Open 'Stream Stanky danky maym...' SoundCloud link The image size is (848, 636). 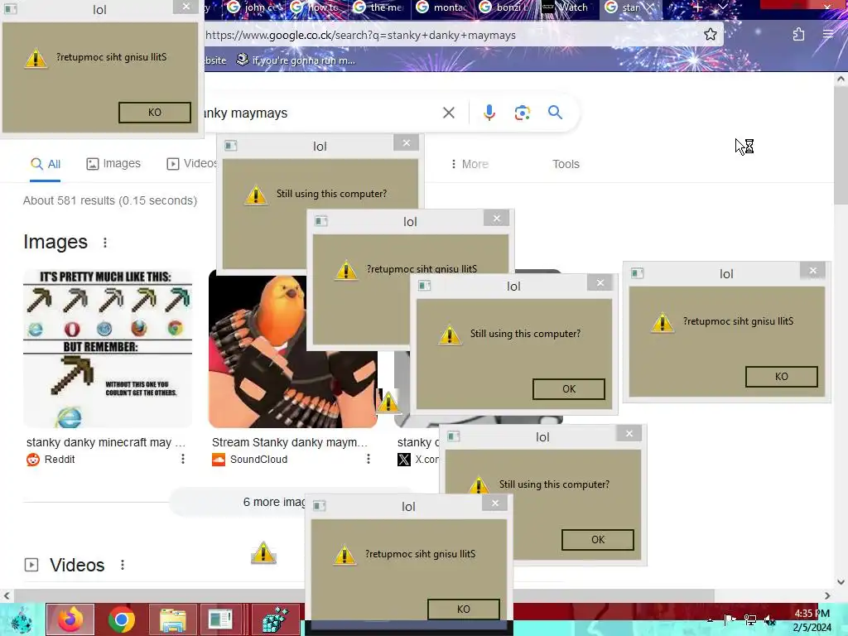289,442
